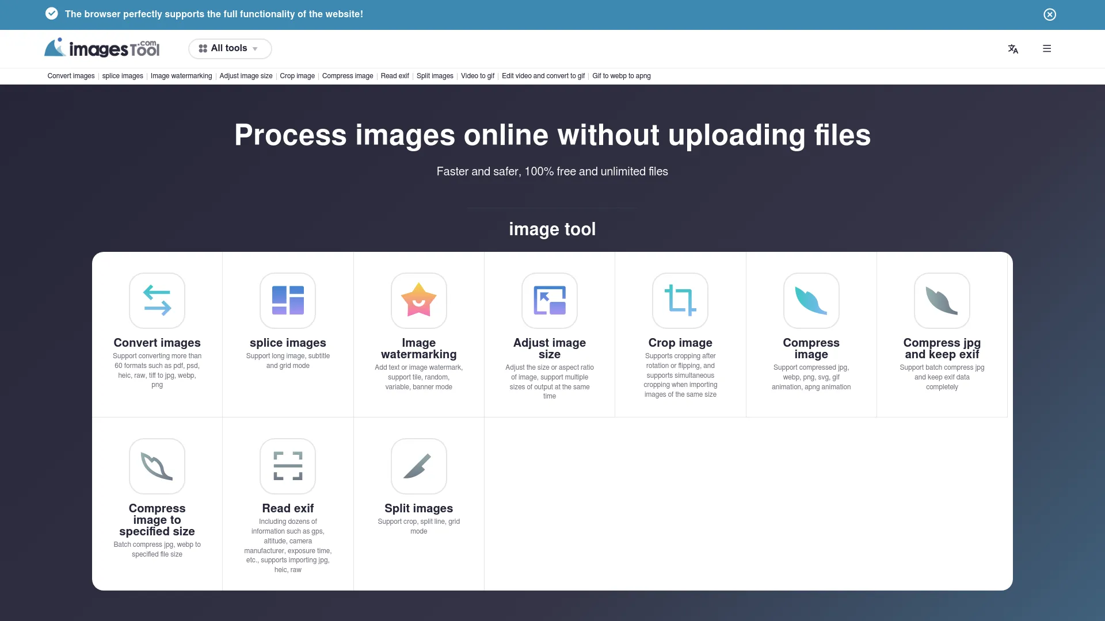The width and height of the screenshot is (1105, 621).
Task: Click the Adjust image size card title
Action: pos(550,348)
